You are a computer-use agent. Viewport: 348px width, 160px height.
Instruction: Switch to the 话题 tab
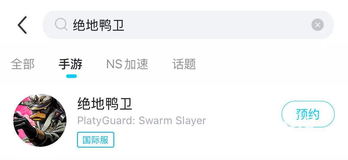tap(184, 64)
